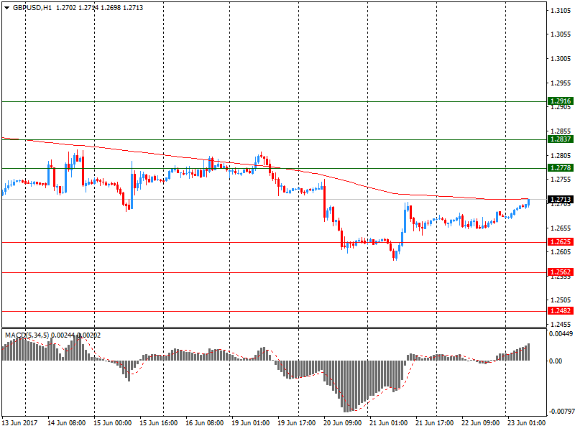
Task: Click the MACD 0.00449 scale value
Action: (x=561, y=333)
